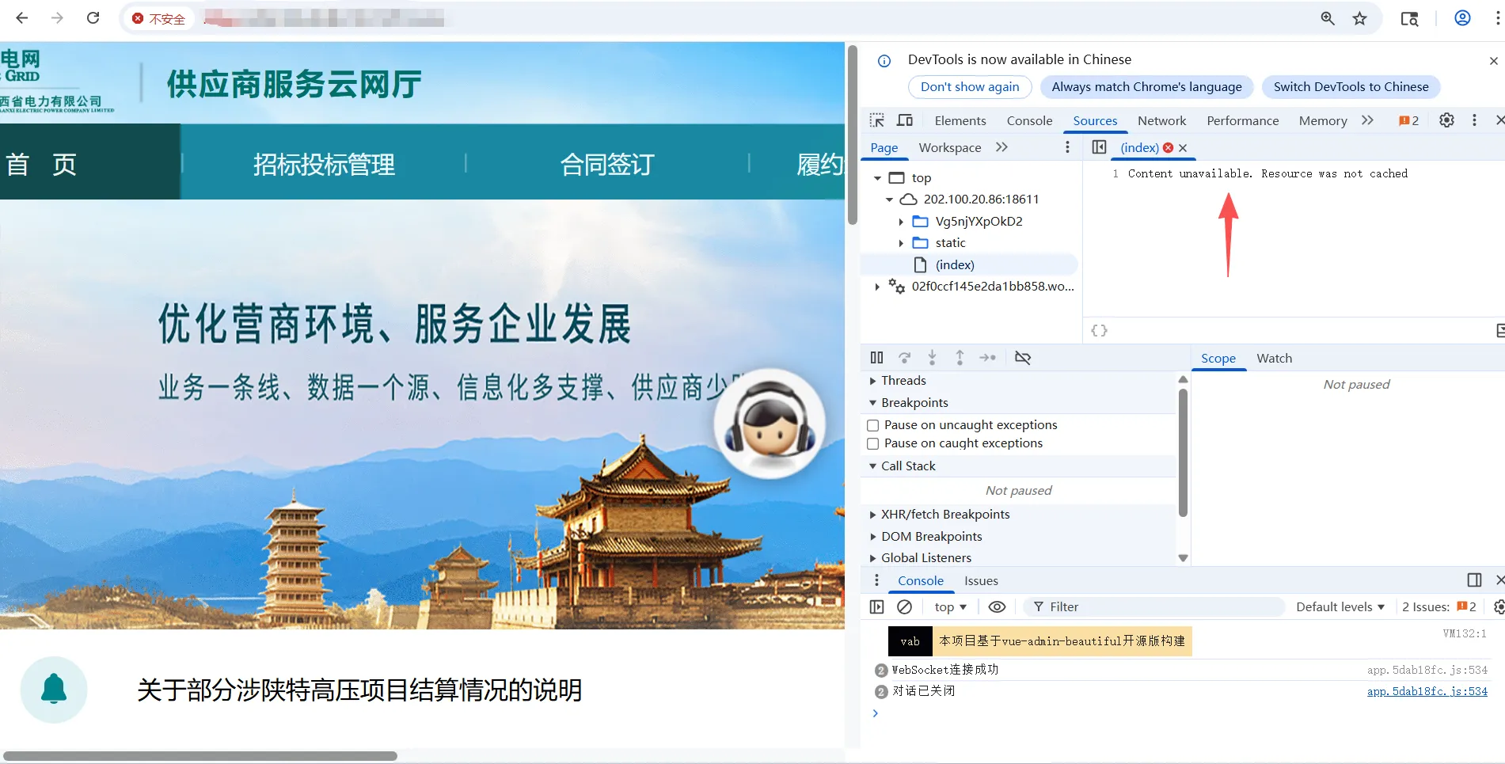
Task: Open DevTools settings gear
Action: pyautogui.click(x=1446, y=120)
